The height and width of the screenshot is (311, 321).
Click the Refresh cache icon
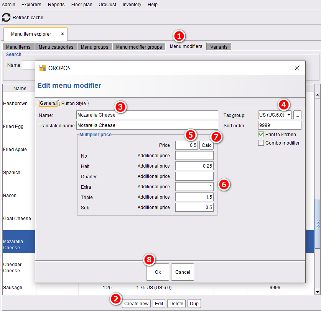(x=6, y=17)
